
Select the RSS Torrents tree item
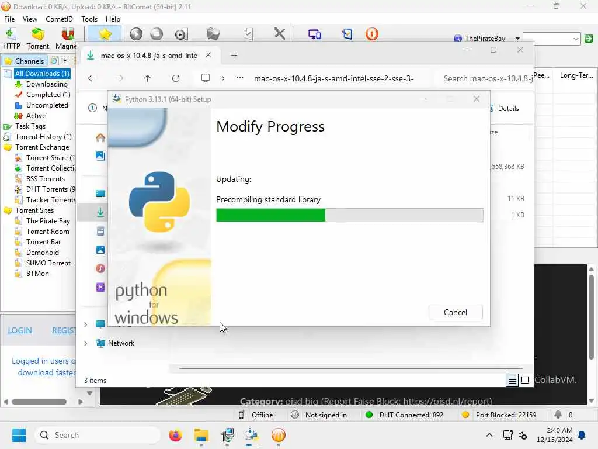click(x=46, y=179)
